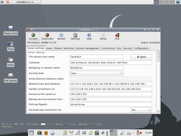This screenshot has width=181, height=136.
Task: Open the brushes cup graphics application
Action: (71, 133)
